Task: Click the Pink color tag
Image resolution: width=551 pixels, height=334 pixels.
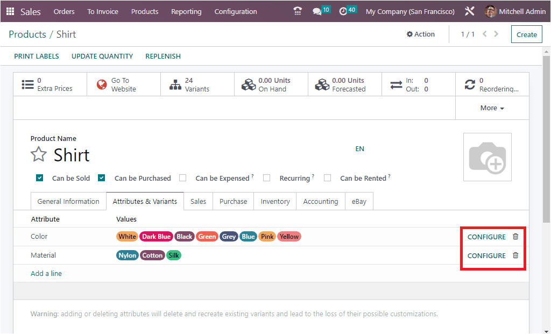Action: [x=267, y=236]
